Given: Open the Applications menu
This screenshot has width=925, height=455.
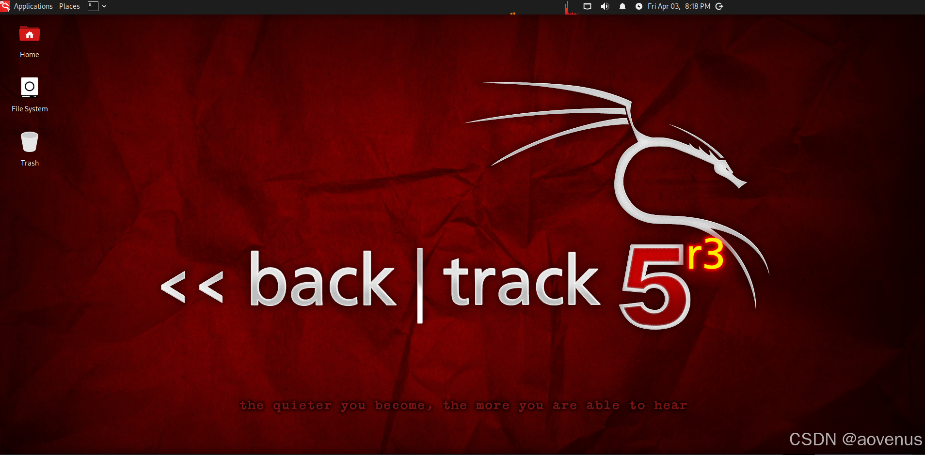Looking at the screenshot, I should pyautogui.click(x=33, y=6).
